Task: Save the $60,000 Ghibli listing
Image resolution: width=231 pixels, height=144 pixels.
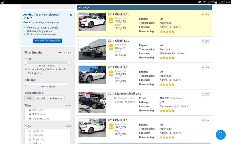Action: pos(206,120)
